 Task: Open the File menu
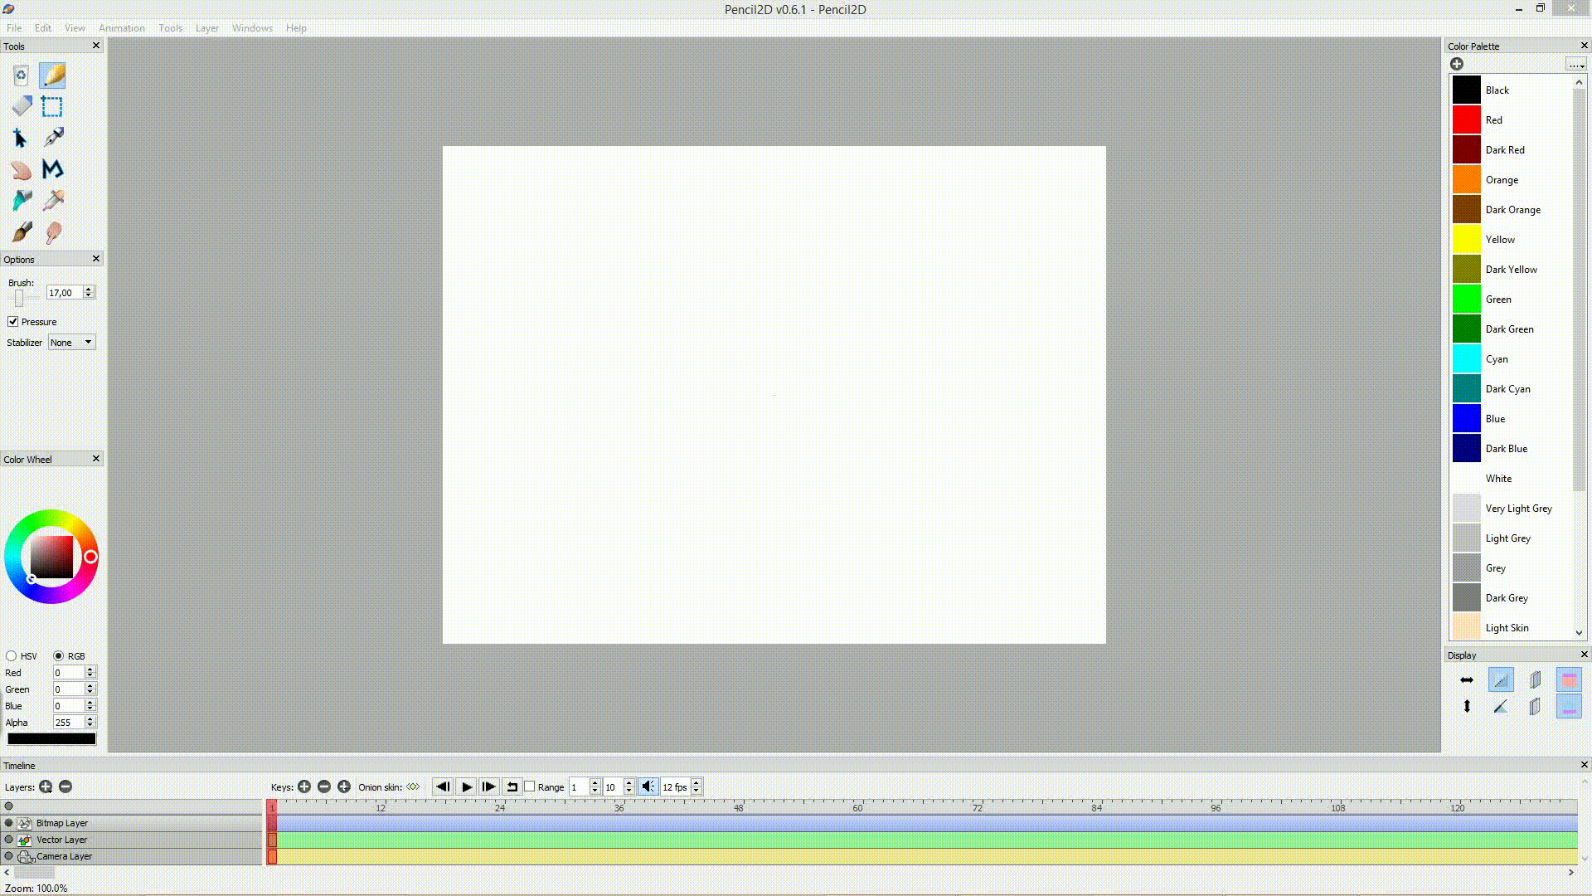(x=14, y=27)
